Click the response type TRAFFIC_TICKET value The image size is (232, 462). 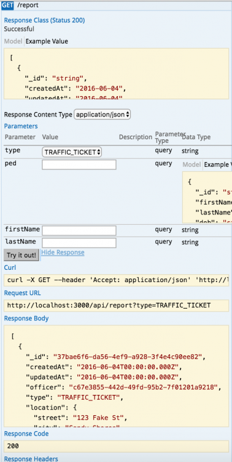[89, 397]
